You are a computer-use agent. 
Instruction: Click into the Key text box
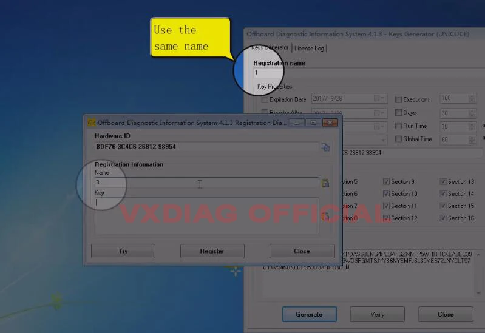click(206, 216)
